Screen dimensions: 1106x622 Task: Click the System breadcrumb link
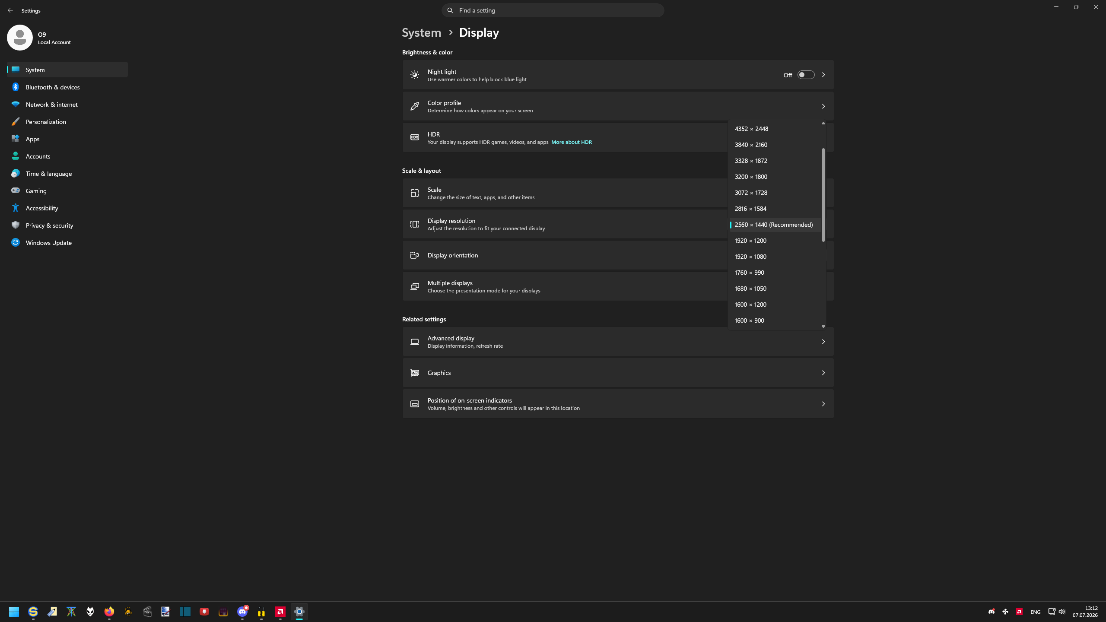pos(421,32)
